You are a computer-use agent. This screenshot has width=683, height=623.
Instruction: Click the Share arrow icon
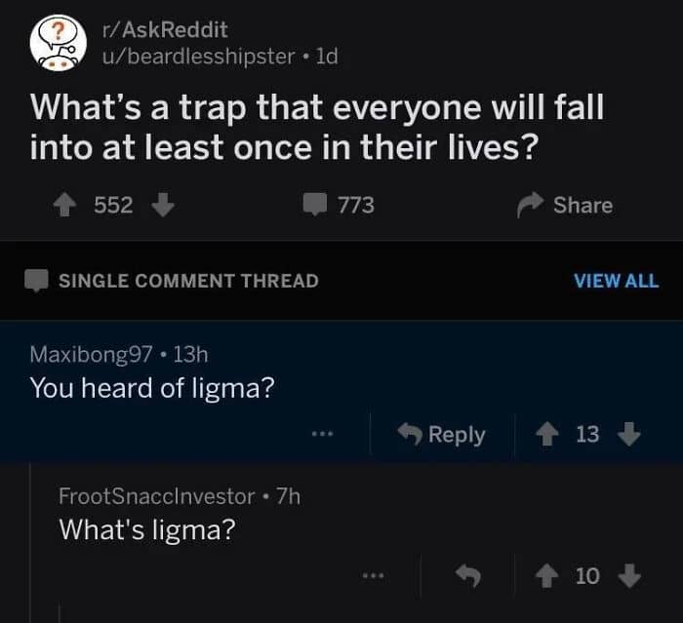[530, 205]
